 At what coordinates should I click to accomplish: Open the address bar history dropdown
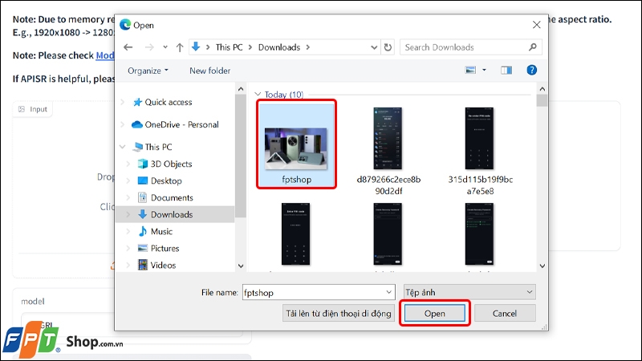tap(374, 47)
